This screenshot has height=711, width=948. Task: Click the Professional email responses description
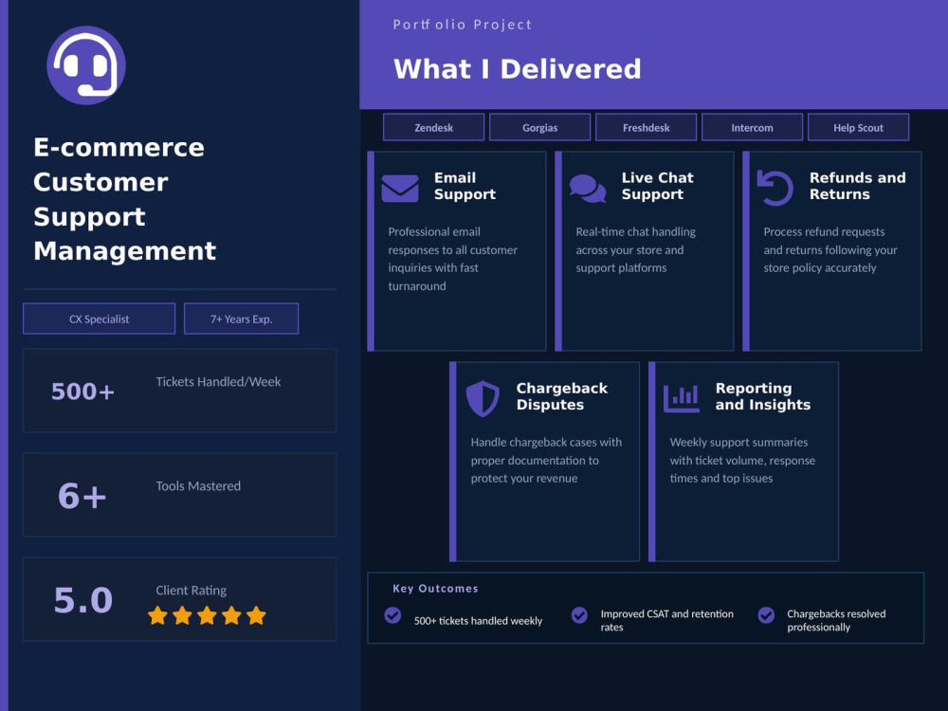[453, 259]
